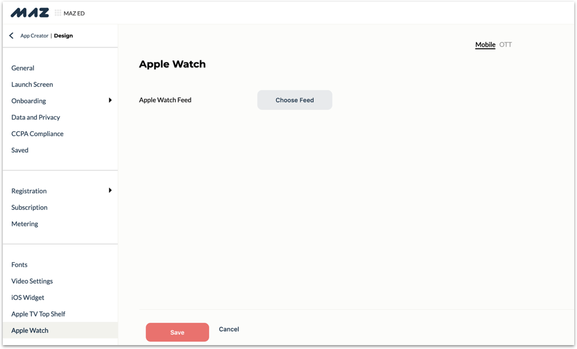Open the Launch Screen section
577x349 pixels.
32,84
